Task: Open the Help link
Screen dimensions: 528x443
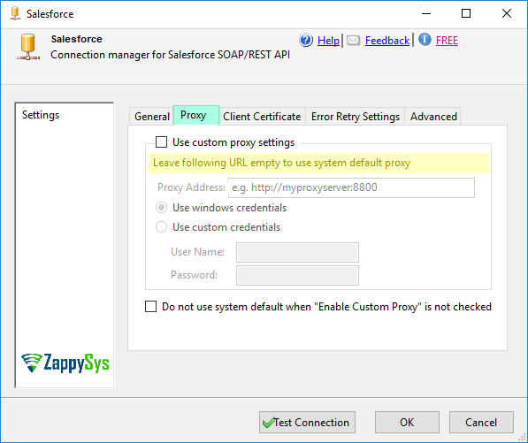Action: click(x=328, y=41)
